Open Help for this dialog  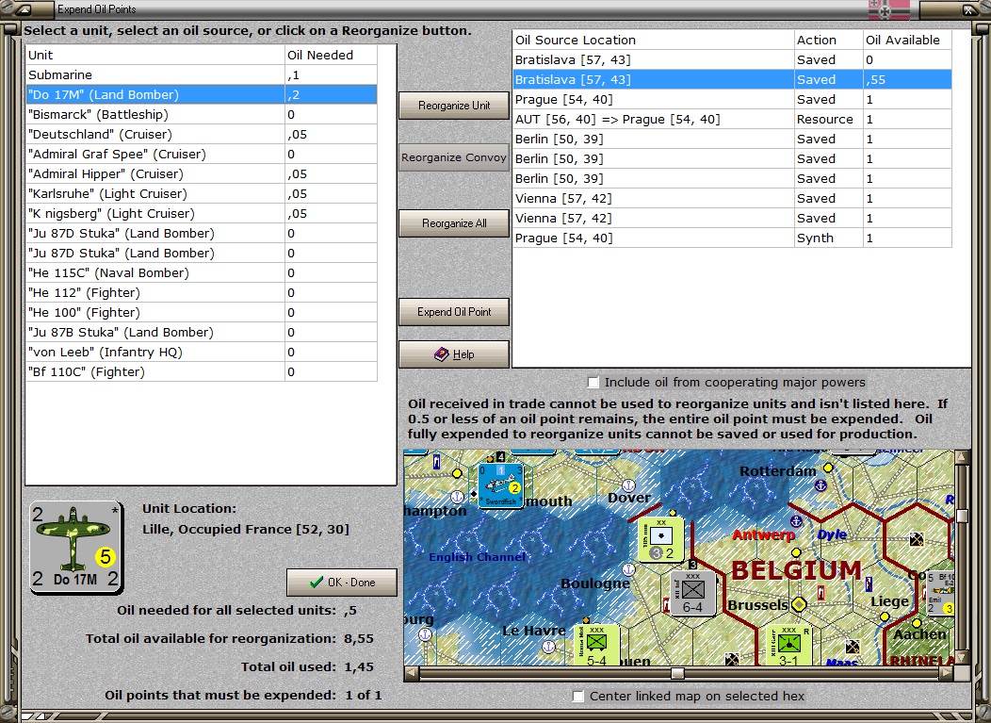click(x=454, y=354)
